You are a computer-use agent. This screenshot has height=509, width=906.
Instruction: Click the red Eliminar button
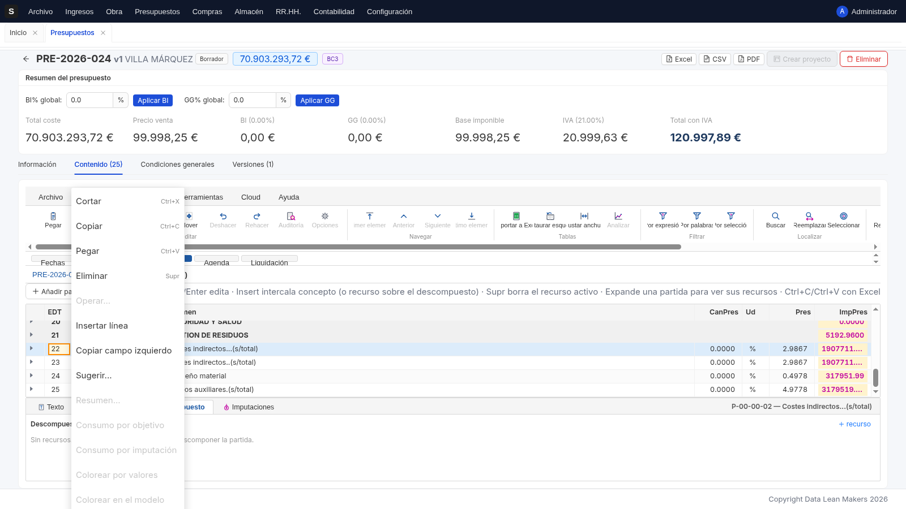pyautogui.click(x=864, y=59)
